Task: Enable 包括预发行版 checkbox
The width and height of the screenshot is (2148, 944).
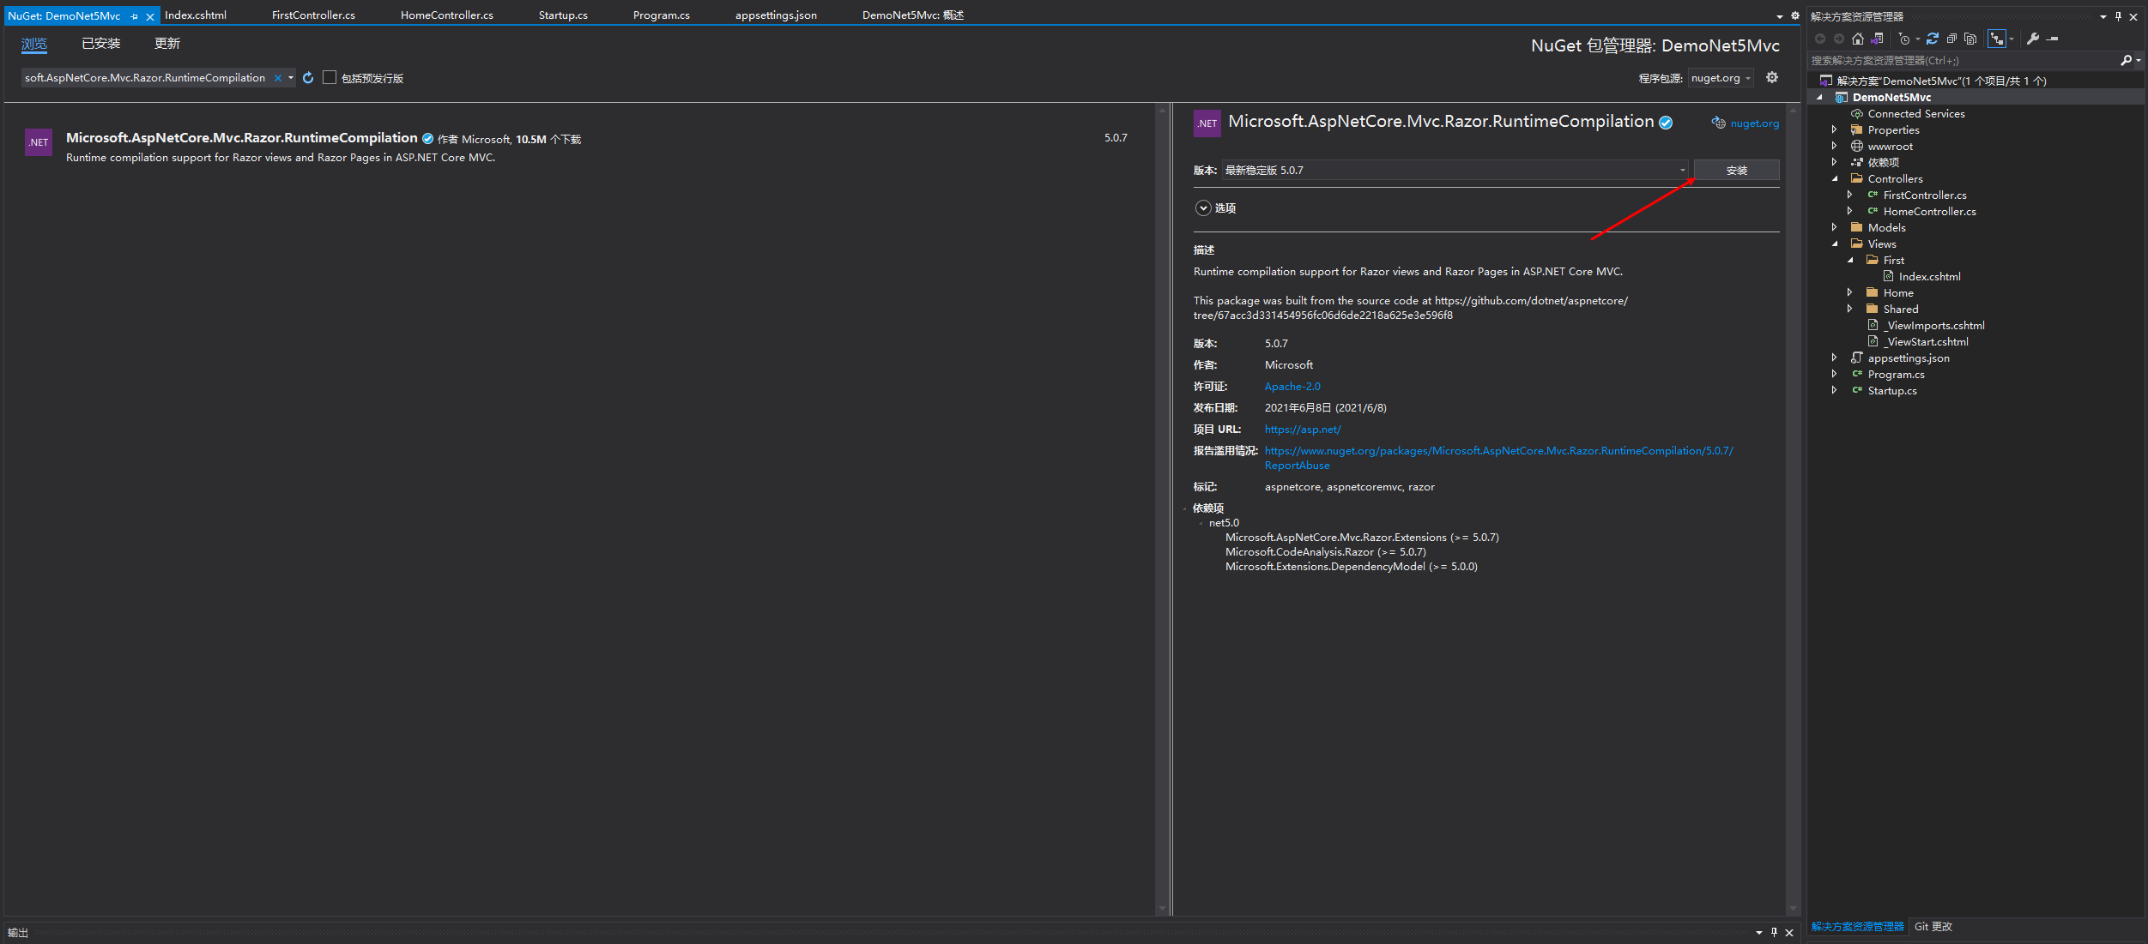Action: [330, 77]
